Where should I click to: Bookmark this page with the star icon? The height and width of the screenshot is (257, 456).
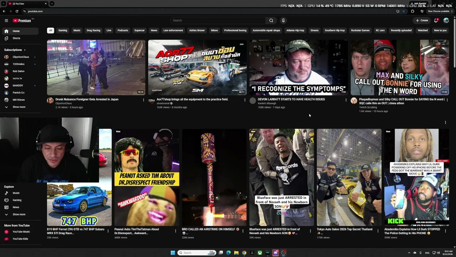pos(403,11)
